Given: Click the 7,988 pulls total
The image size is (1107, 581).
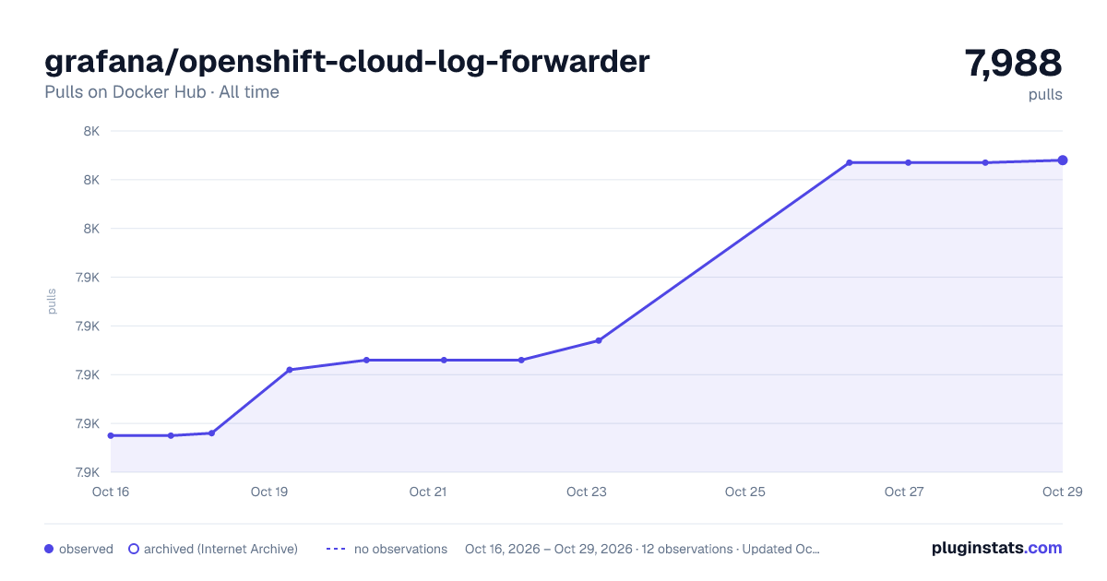Looking at the screenshot, I should point(1013,63).
